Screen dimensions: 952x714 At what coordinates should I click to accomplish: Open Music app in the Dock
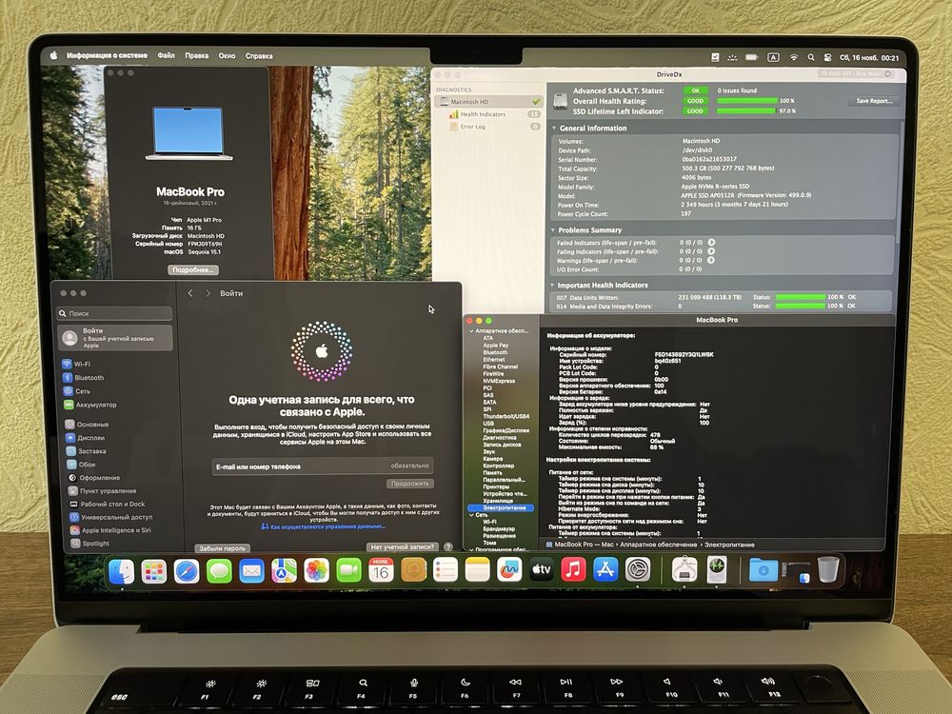[573, 569]
